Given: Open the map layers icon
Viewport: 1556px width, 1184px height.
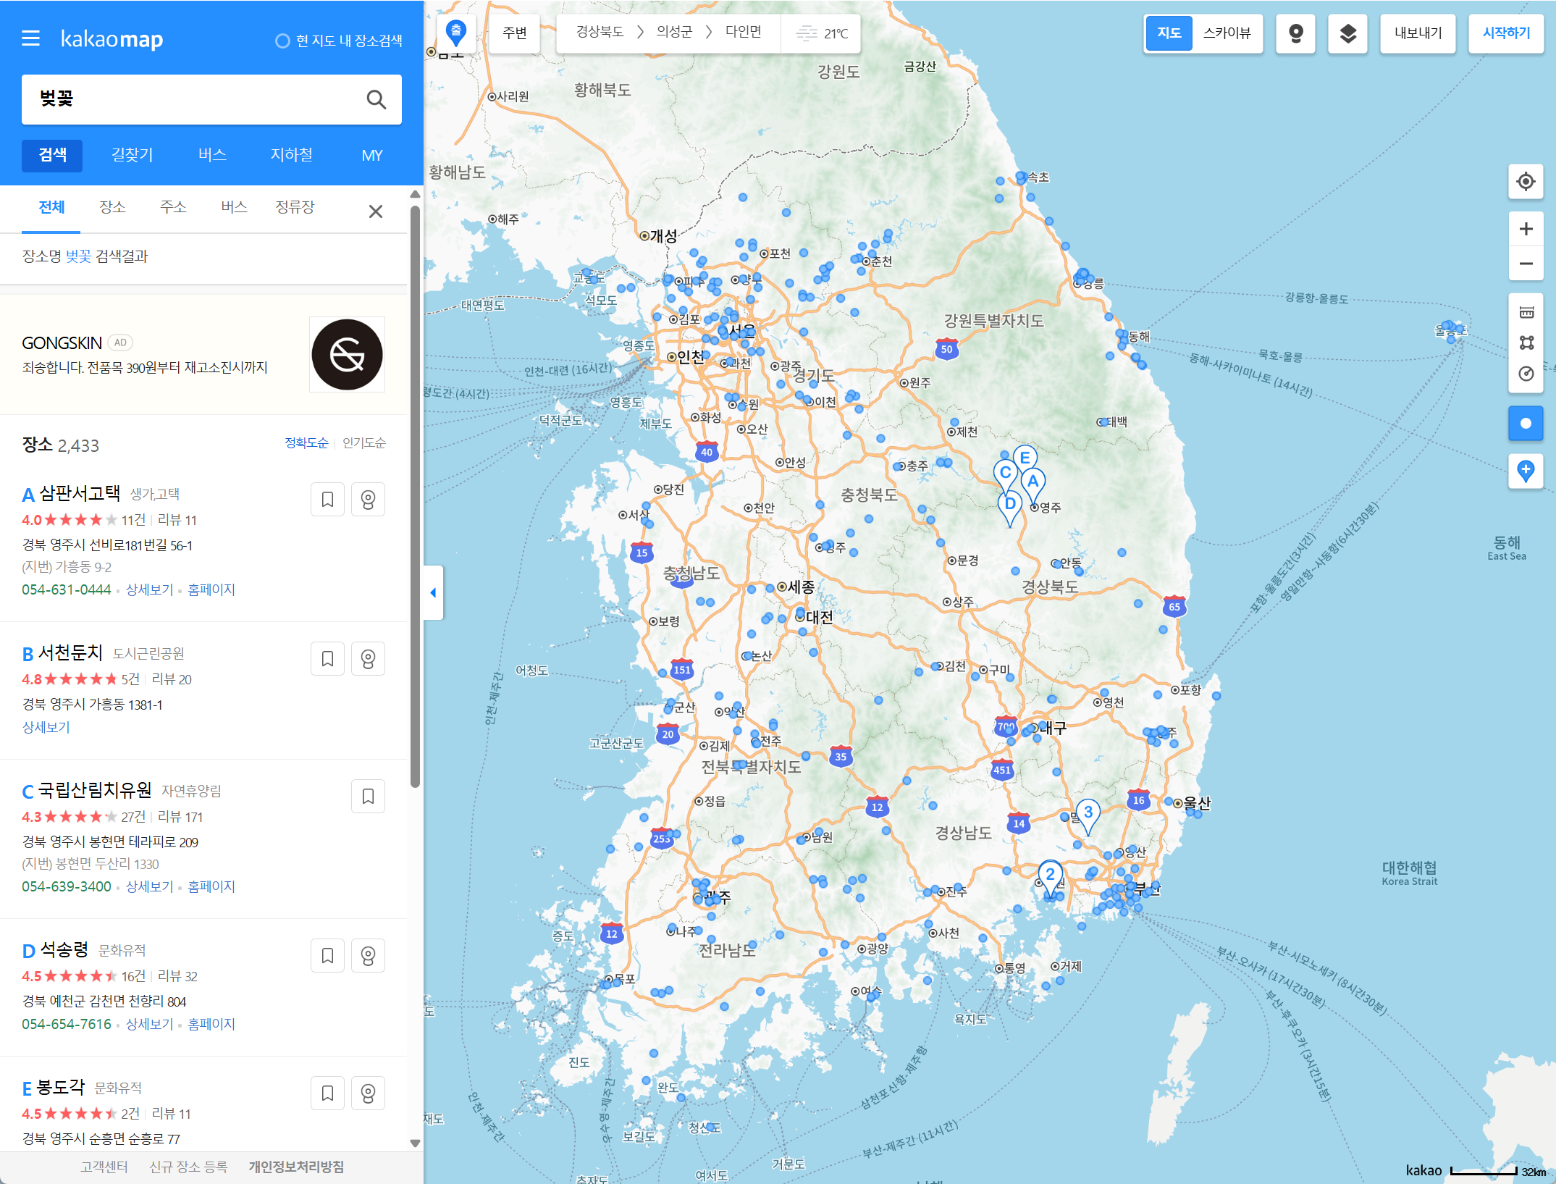Looking at the screenshot, I should coord(1347,33).
